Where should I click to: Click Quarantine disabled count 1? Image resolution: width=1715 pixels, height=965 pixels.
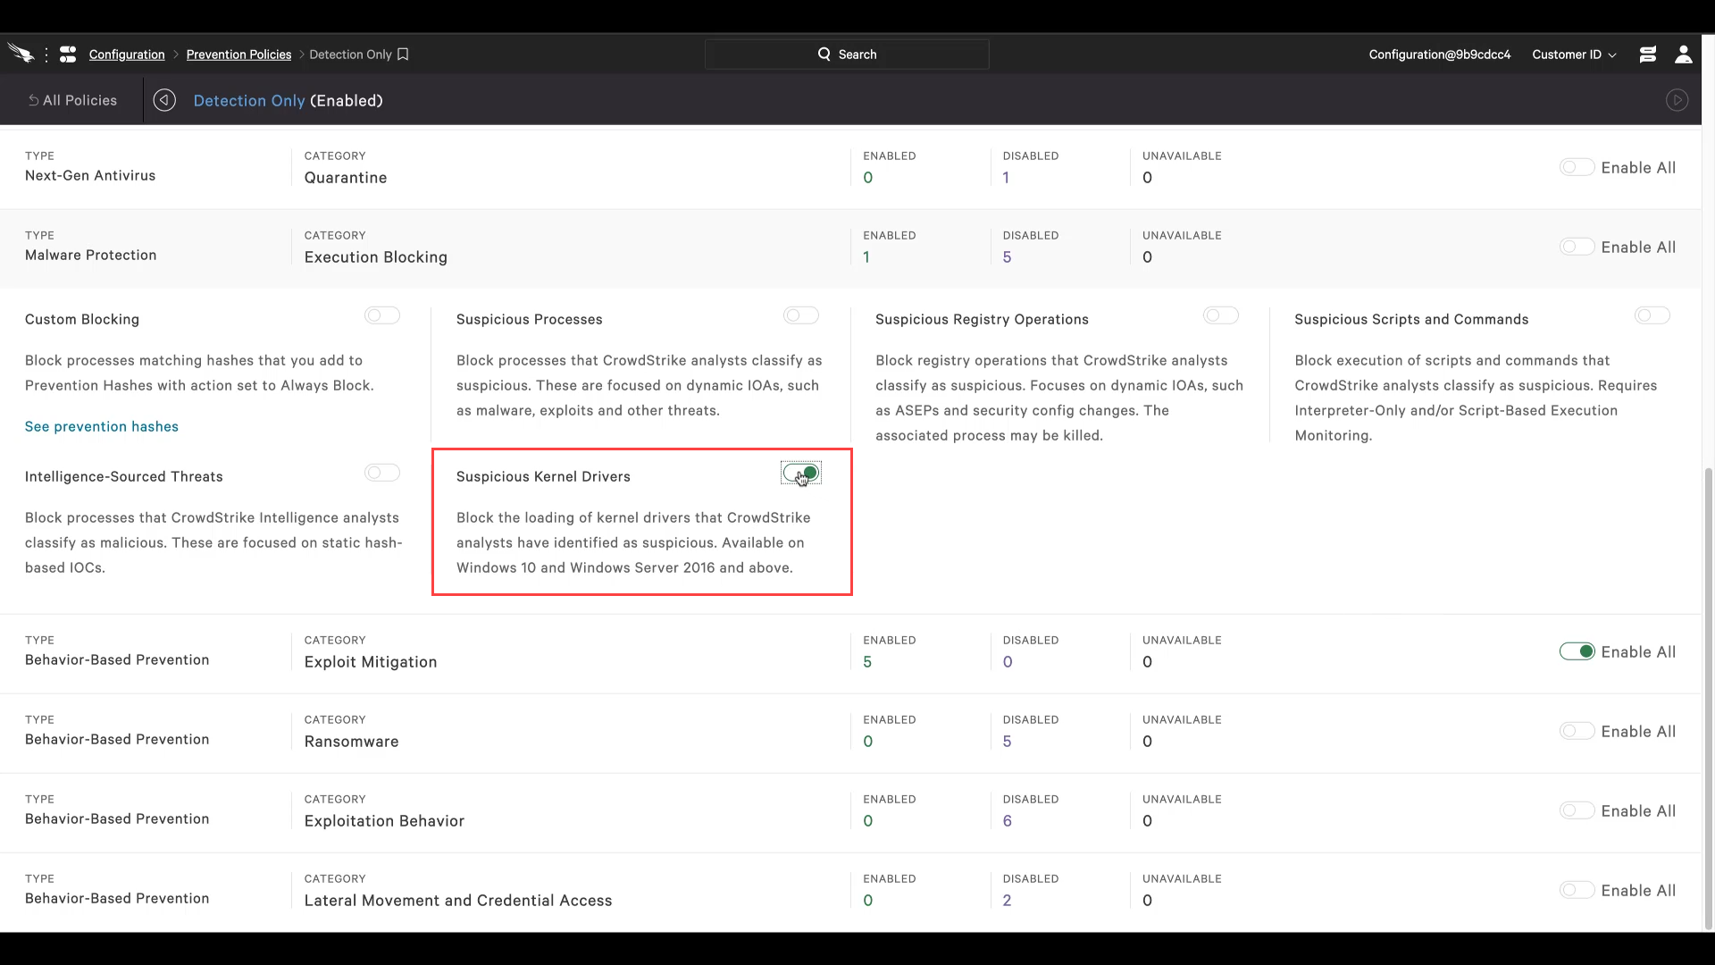1006,178
